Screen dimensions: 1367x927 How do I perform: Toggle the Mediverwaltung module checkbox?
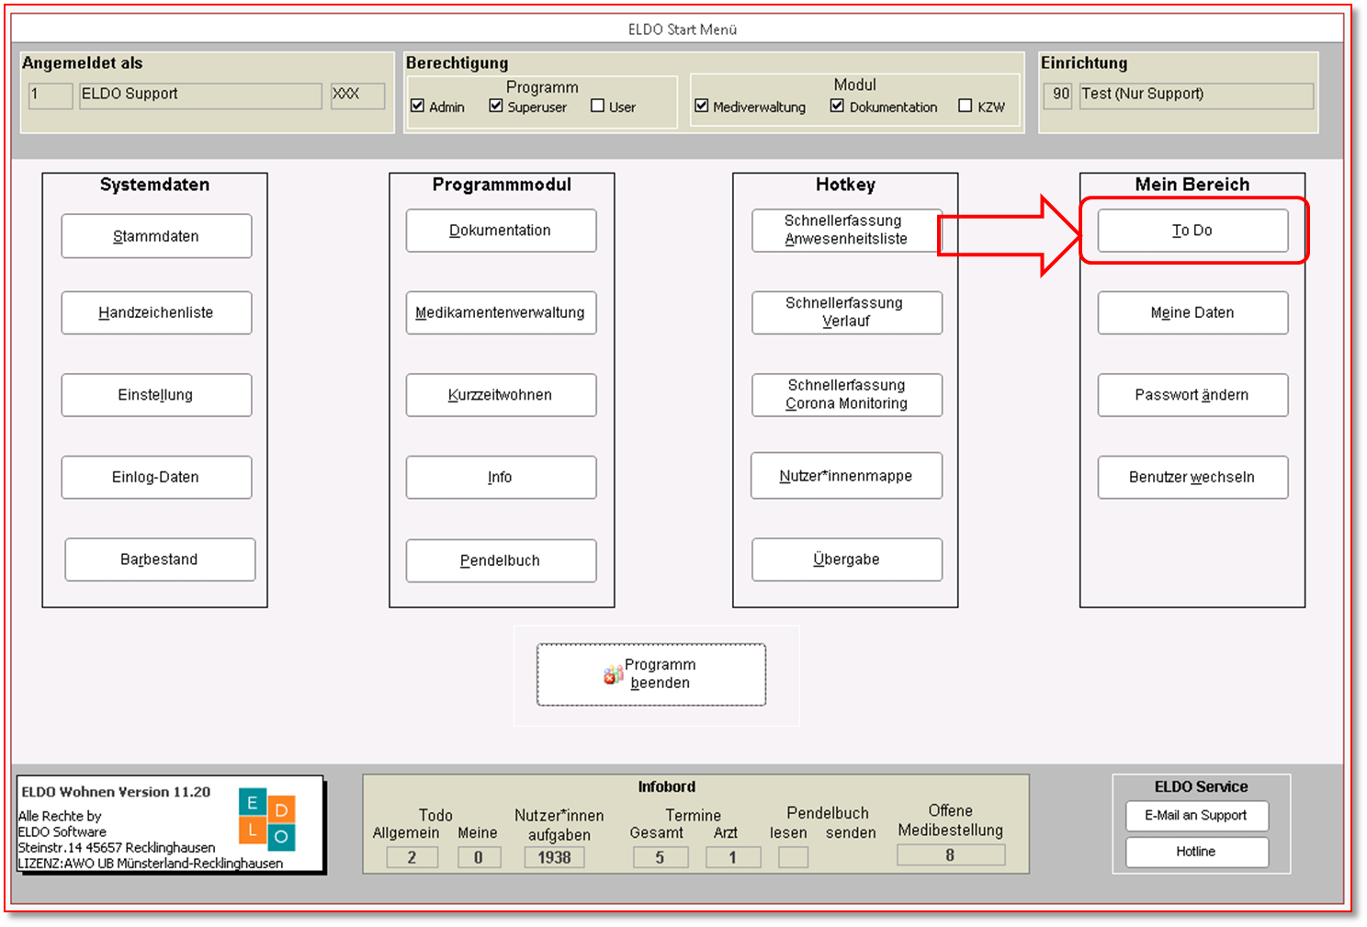pos(702,106)
